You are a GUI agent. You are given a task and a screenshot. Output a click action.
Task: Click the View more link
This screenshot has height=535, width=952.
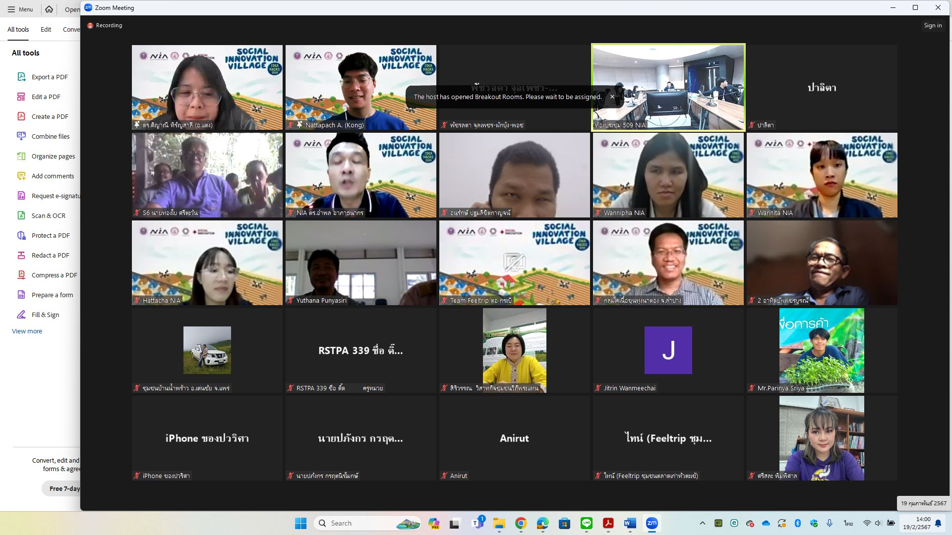[x=27, y=331]
